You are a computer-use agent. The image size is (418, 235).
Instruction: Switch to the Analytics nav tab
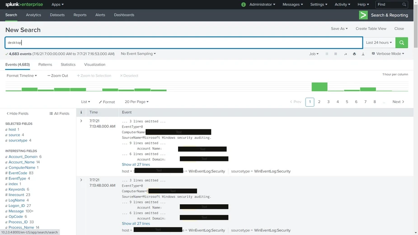tap(33, 15)
